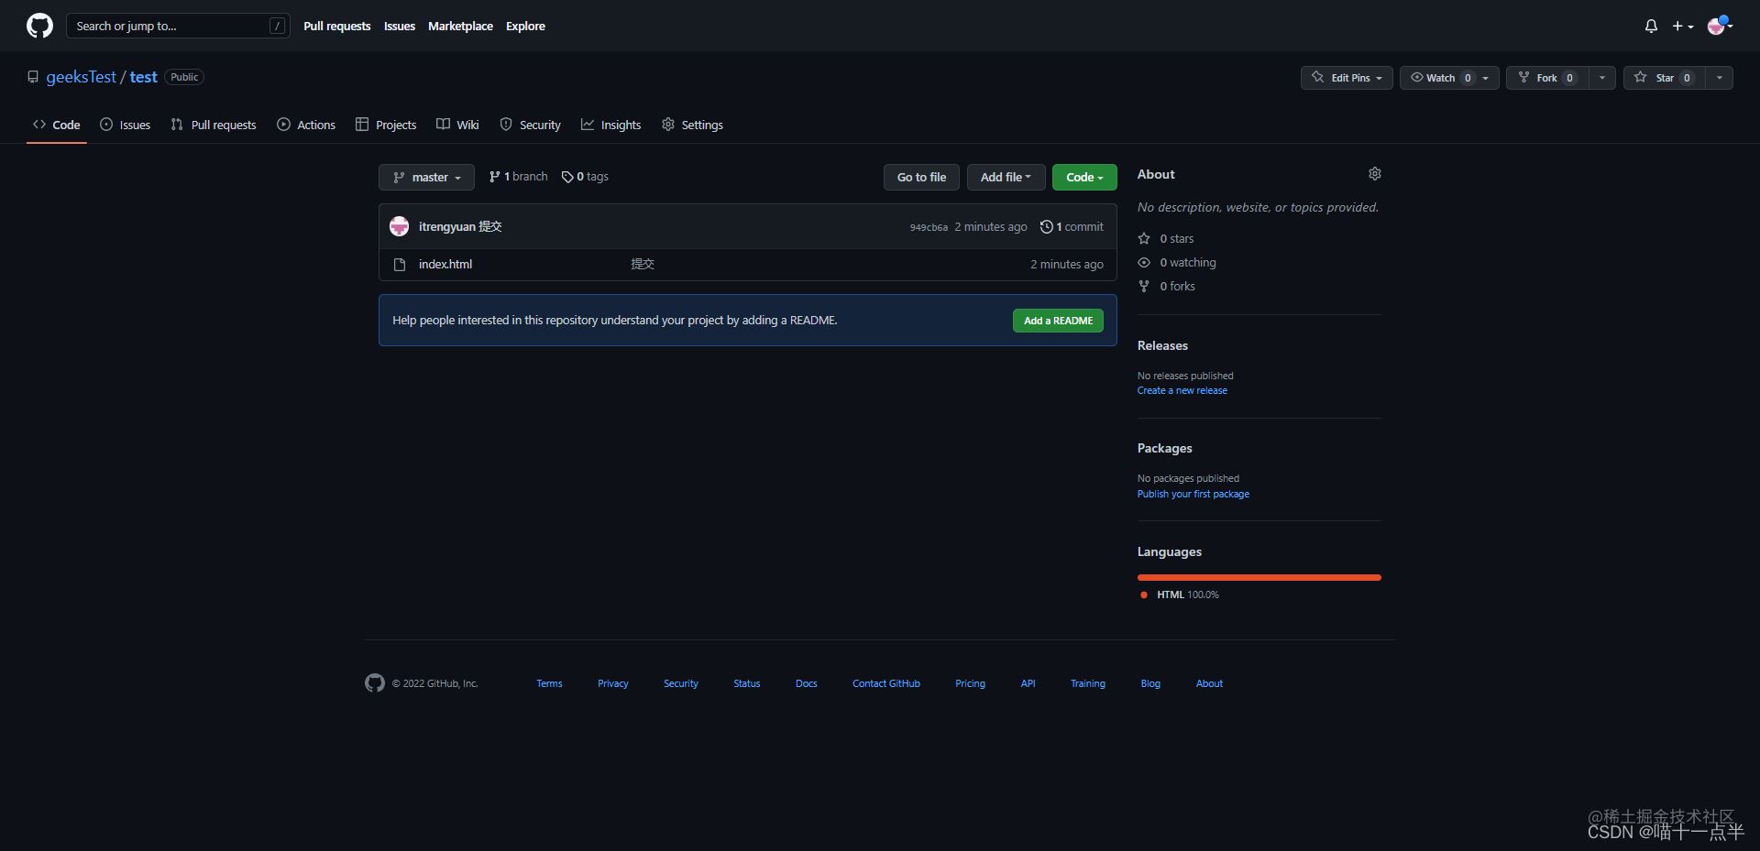The image size is (1760, 851).
Task: Focus the Search or jump to field
Action: click(178, 26)
